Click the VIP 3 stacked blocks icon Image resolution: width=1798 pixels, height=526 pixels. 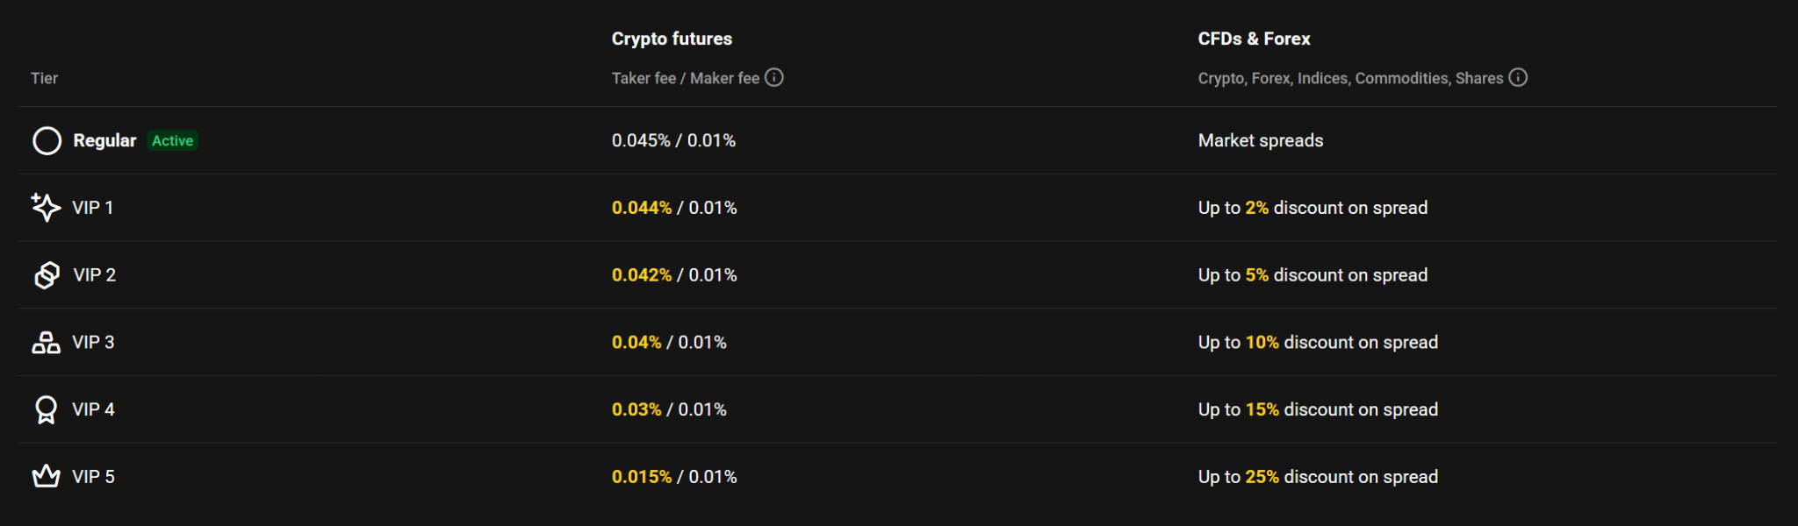[x=46, y=343]
